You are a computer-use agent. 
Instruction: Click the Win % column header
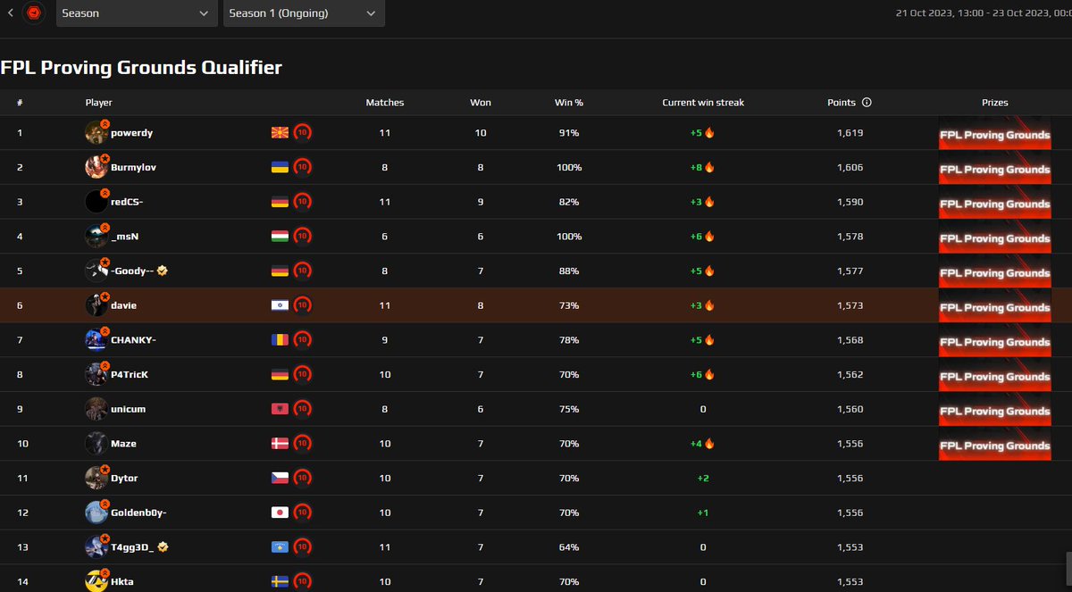pyautogui.click(x=569, y=103)
